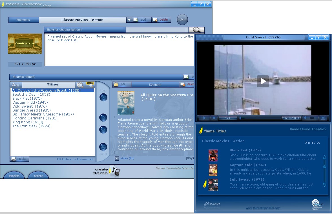Open the options tab at bottom
332x214 pixels.
38,175
